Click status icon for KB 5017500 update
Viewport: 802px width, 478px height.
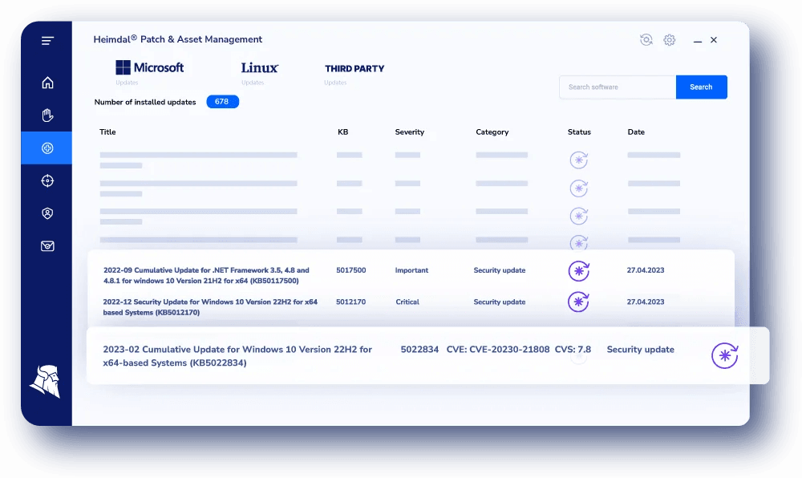578,271
